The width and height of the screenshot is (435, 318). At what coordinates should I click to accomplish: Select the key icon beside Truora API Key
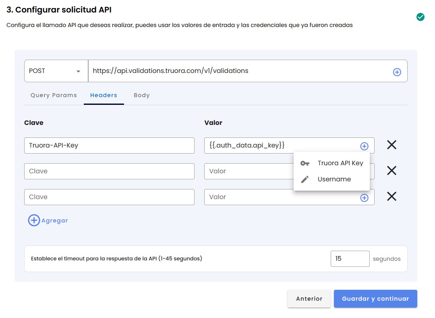pyautogui.click(x=305, y=163)
